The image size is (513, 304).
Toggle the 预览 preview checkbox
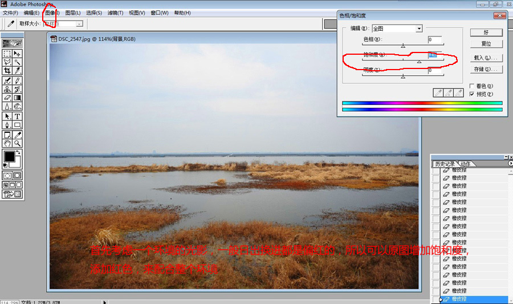472,94
